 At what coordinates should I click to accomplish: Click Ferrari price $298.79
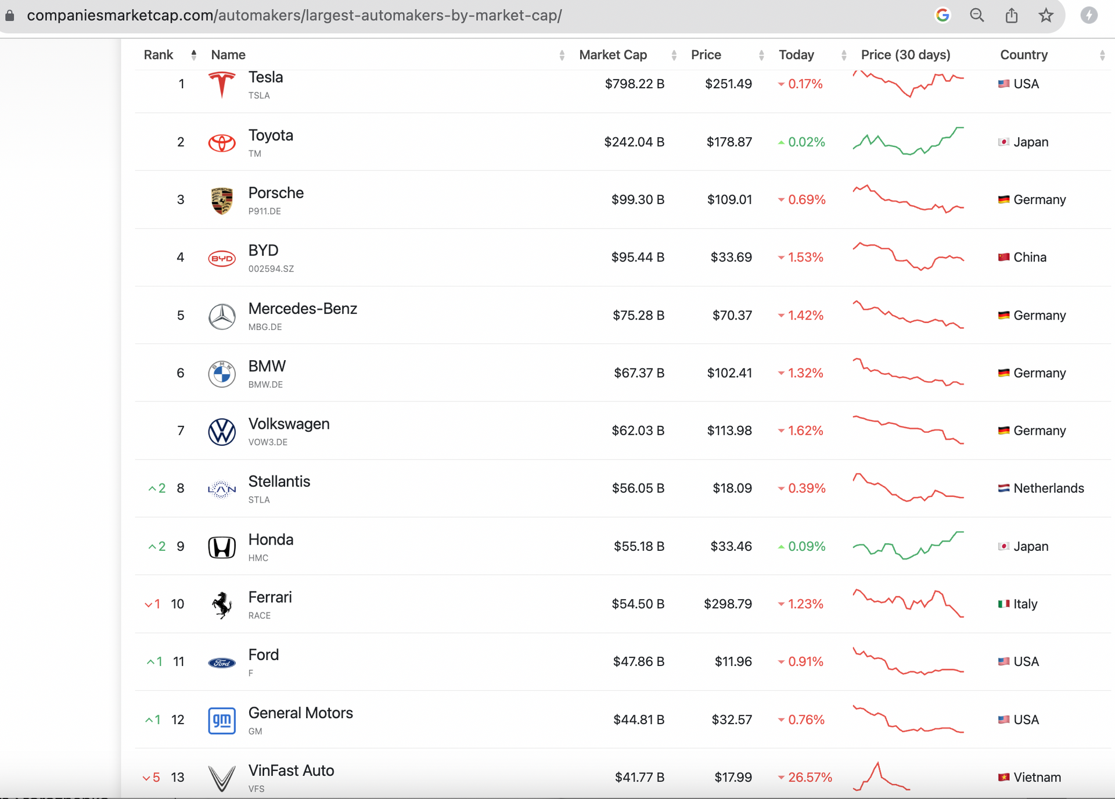point(728,604)
